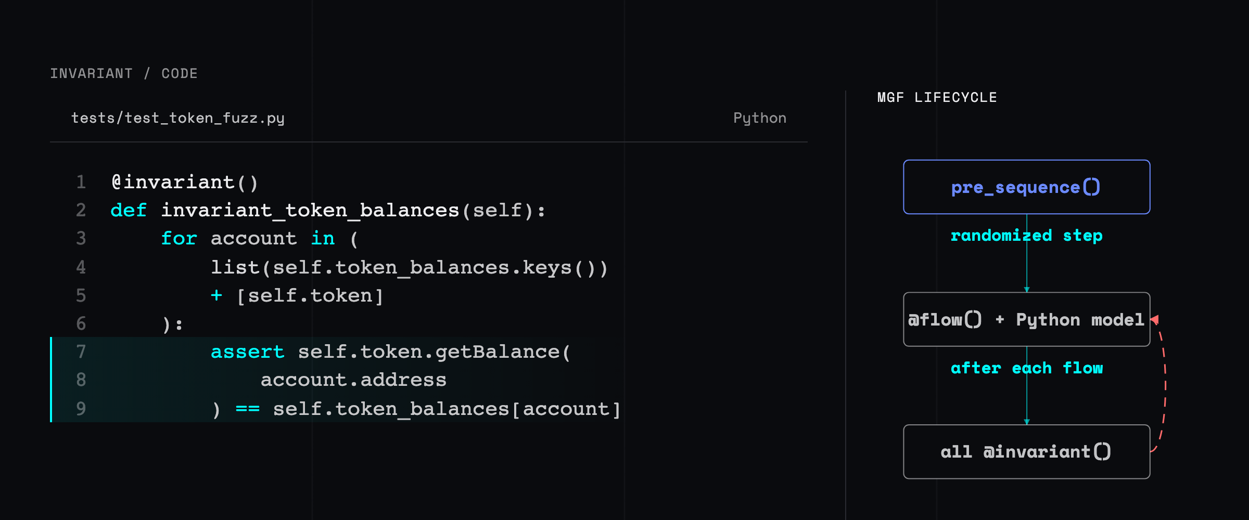Click the 'assert' keyword on line 7
This screenshot has width=1249, height=520.
248,352
